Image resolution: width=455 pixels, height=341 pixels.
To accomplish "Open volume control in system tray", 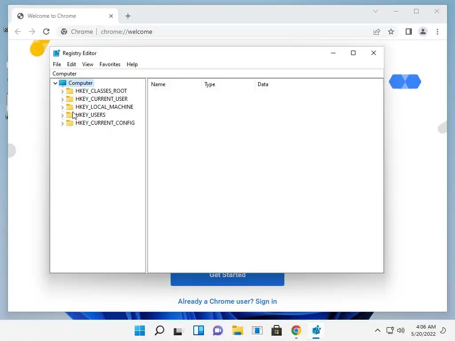I will (x=401, y=330).
